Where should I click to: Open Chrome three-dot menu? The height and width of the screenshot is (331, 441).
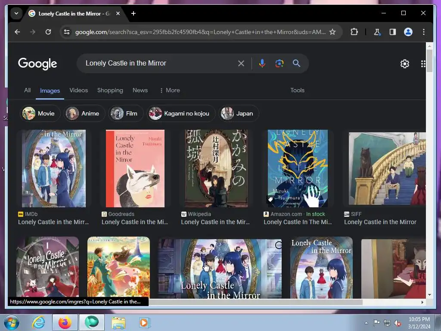[x=424, y=32]
